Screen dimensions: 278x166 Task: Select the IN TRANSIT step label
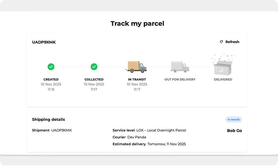(x=137, y=79)
